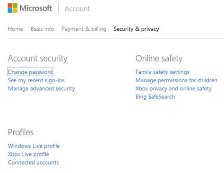This screenshot has height=173, width=224.
Task: Open Manage advanced security link
Action: point(42,88)
